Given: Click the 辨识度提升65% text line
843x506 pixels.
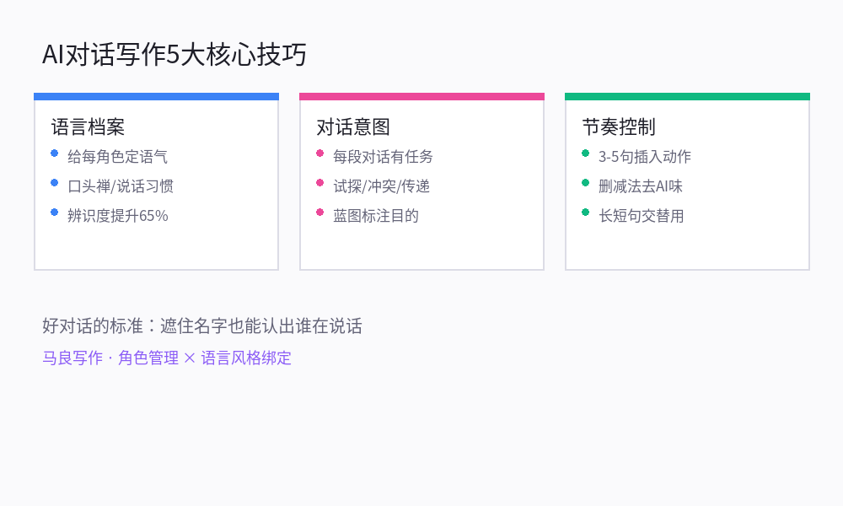Looking at the screenshot, I should tap(118, 216).
